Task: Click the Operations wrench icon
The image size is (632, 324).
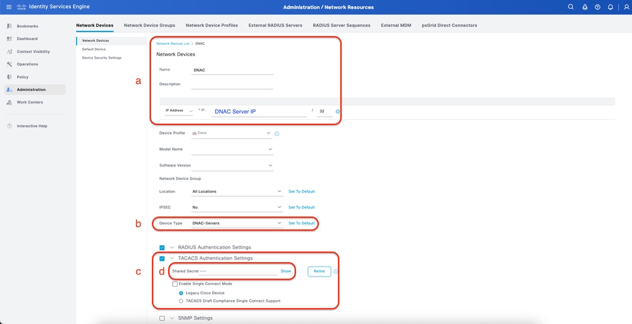Action: pyautogui.click(x=9, y=64)
